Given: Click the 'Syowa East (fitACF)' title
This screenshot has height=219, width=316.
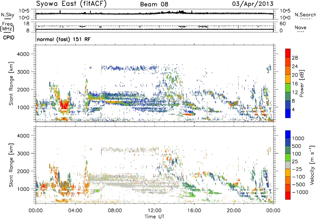Looking at the screenshot, I should pyautogui.click(x=71, y=4).
